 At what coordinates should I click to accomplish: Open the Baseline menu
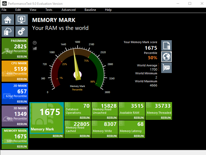90,10
